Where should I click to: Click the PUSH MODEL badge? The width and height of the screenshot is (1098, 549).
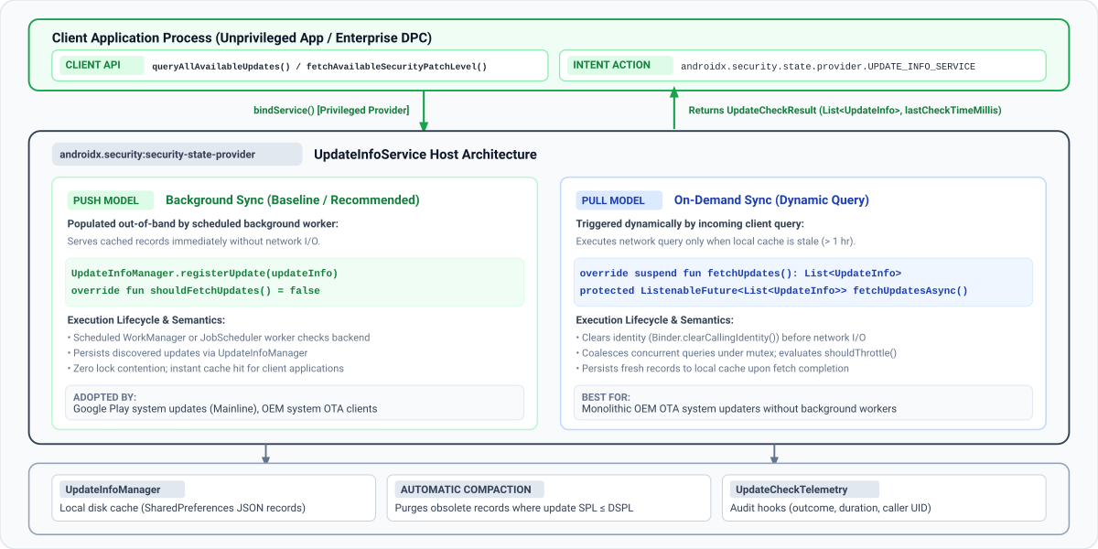(x=112, y=200)
